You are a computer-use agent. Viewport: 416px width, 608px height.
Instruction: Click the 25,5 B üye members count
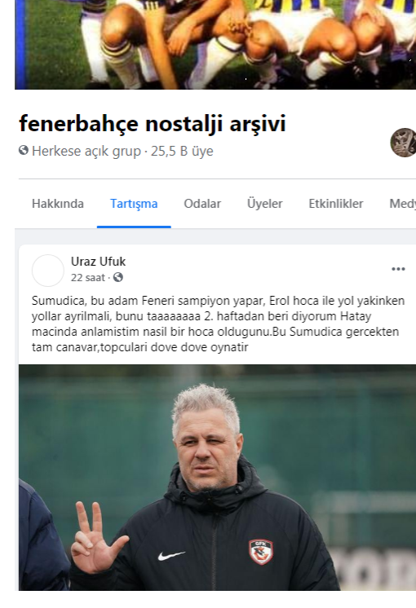[182, 151]
